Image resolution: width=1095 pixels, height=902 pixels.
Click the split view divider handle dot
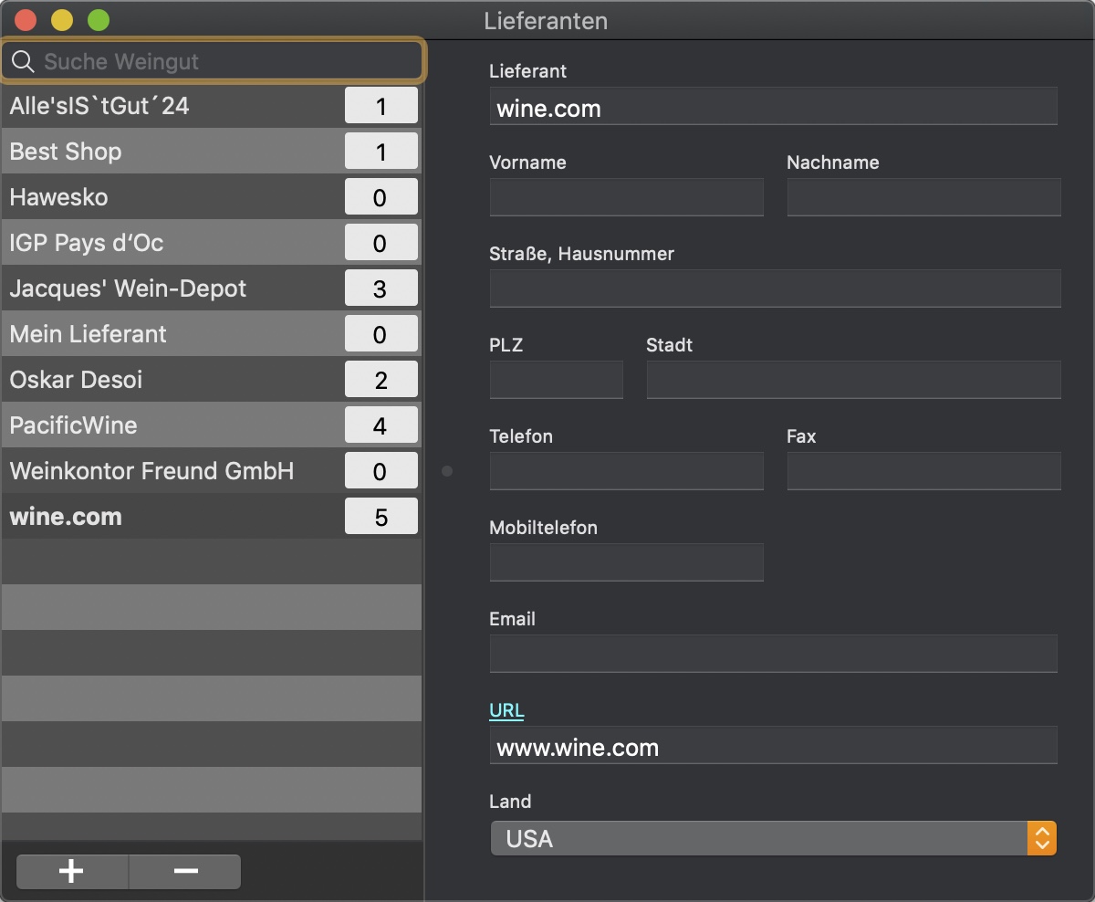pyautogui.click(x=447, y=471)
